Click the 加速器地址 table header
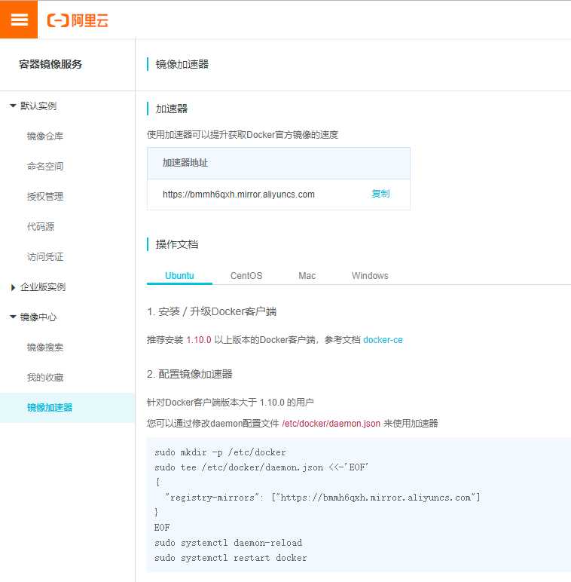This screenshot has width=571, height=582. click(279, 164)
